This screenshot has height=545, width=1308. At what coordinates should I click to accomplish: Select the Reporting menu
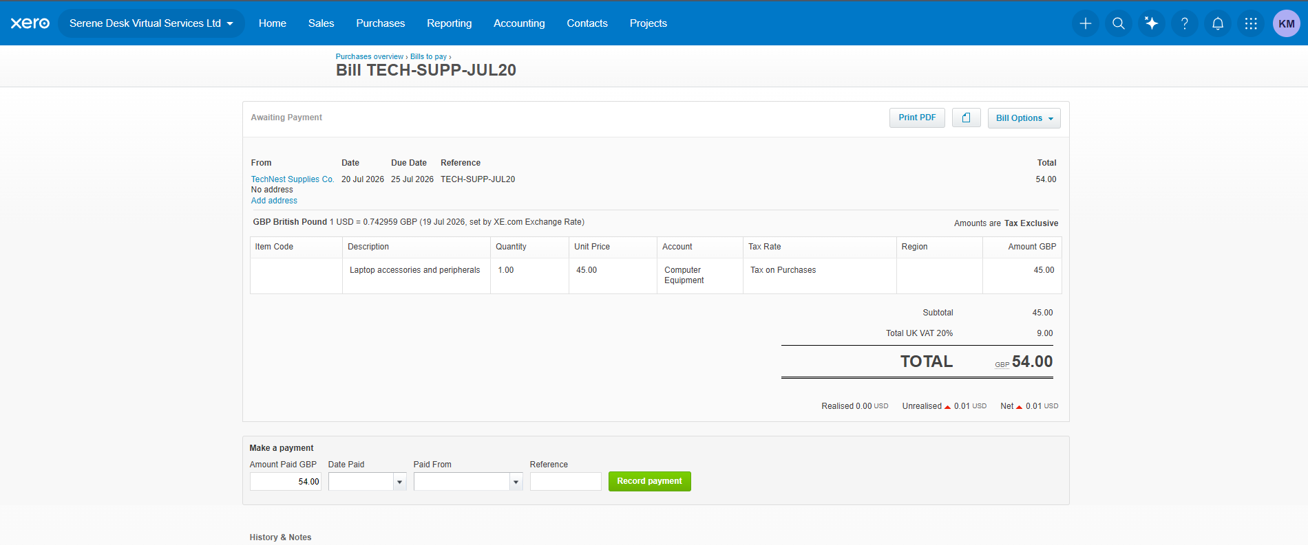pyautogui.click(x=449, y=23)
